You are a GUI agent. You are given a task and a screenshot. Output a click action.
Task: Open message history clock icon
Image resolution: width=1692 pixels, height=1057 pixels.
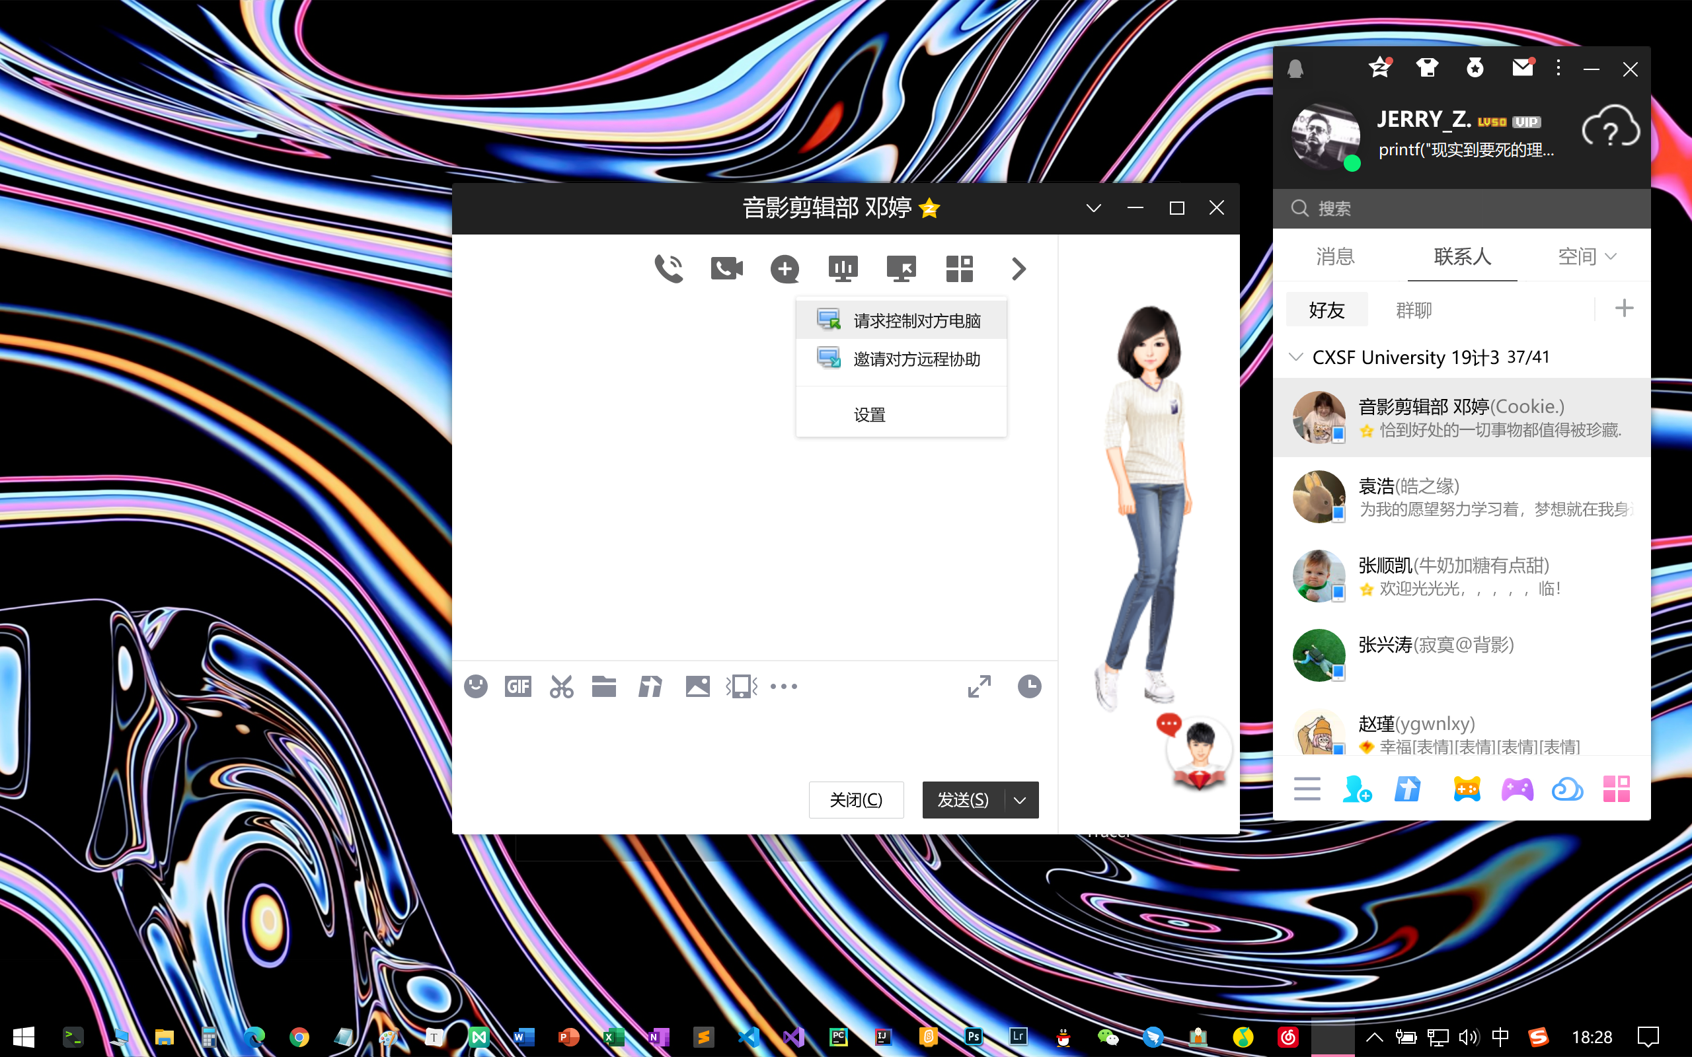tap(1028, 686)
